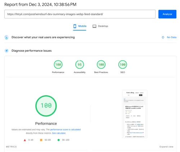Viewport: 180px width, 152px height.
Task: Switch to the Mobile tab
Action: coord(80,26)
